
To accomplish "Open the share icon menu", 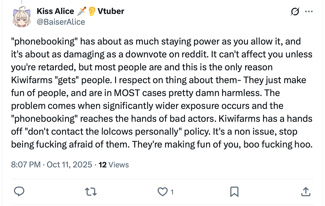I will tap(305, 191).
